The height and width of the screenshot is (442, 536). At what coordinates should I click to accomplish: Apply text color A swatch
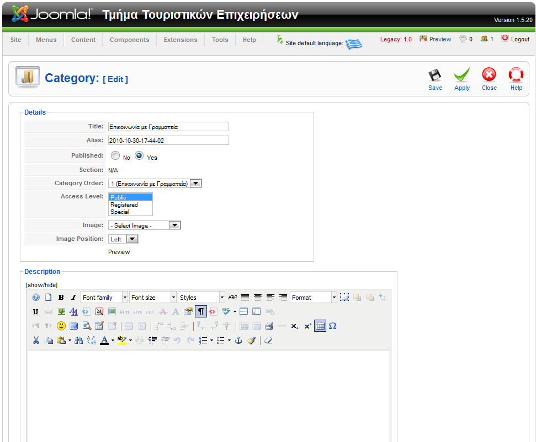(x=104, y=340)
